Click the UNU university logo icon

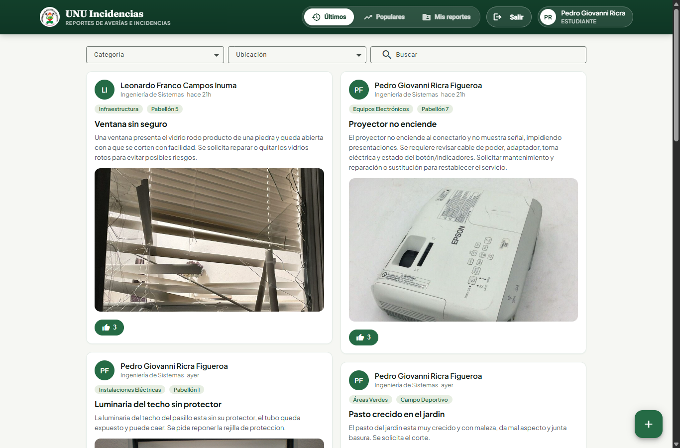coord(50,17)
